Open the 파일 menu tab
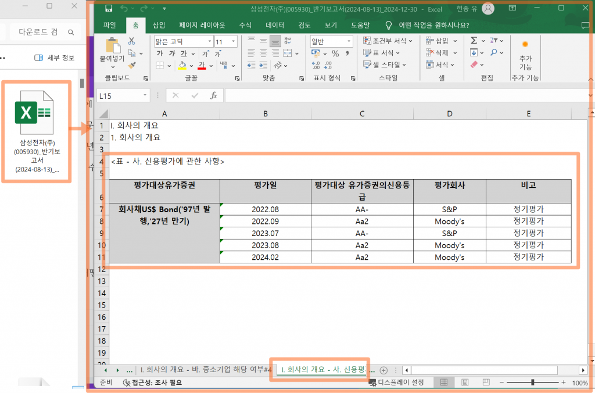 (x=110, y=25)
